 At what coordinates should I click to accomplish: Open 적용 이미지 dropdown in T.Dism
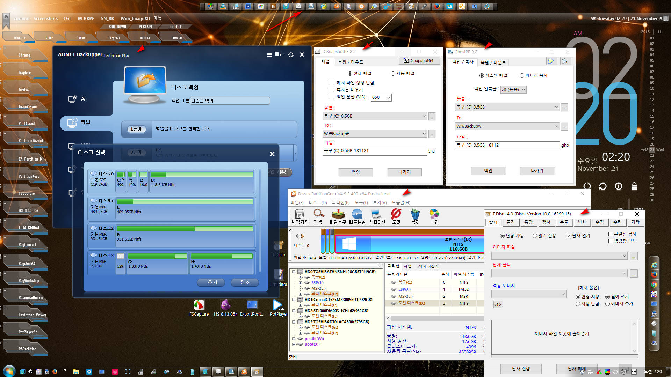point(563,294)
